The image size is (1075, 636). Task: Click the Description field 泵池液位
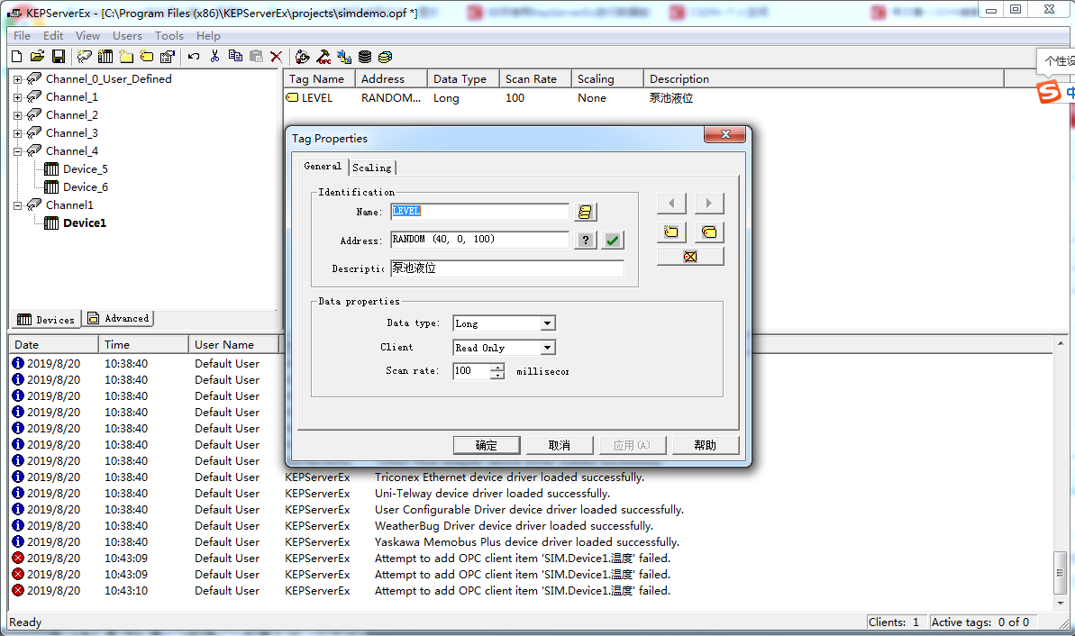point(507,268)
